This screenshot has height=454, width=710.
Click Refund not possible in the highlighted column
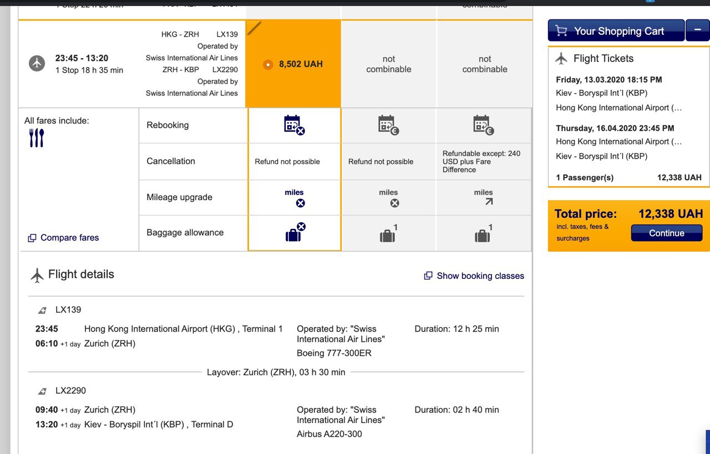click(x=287, y=162)
